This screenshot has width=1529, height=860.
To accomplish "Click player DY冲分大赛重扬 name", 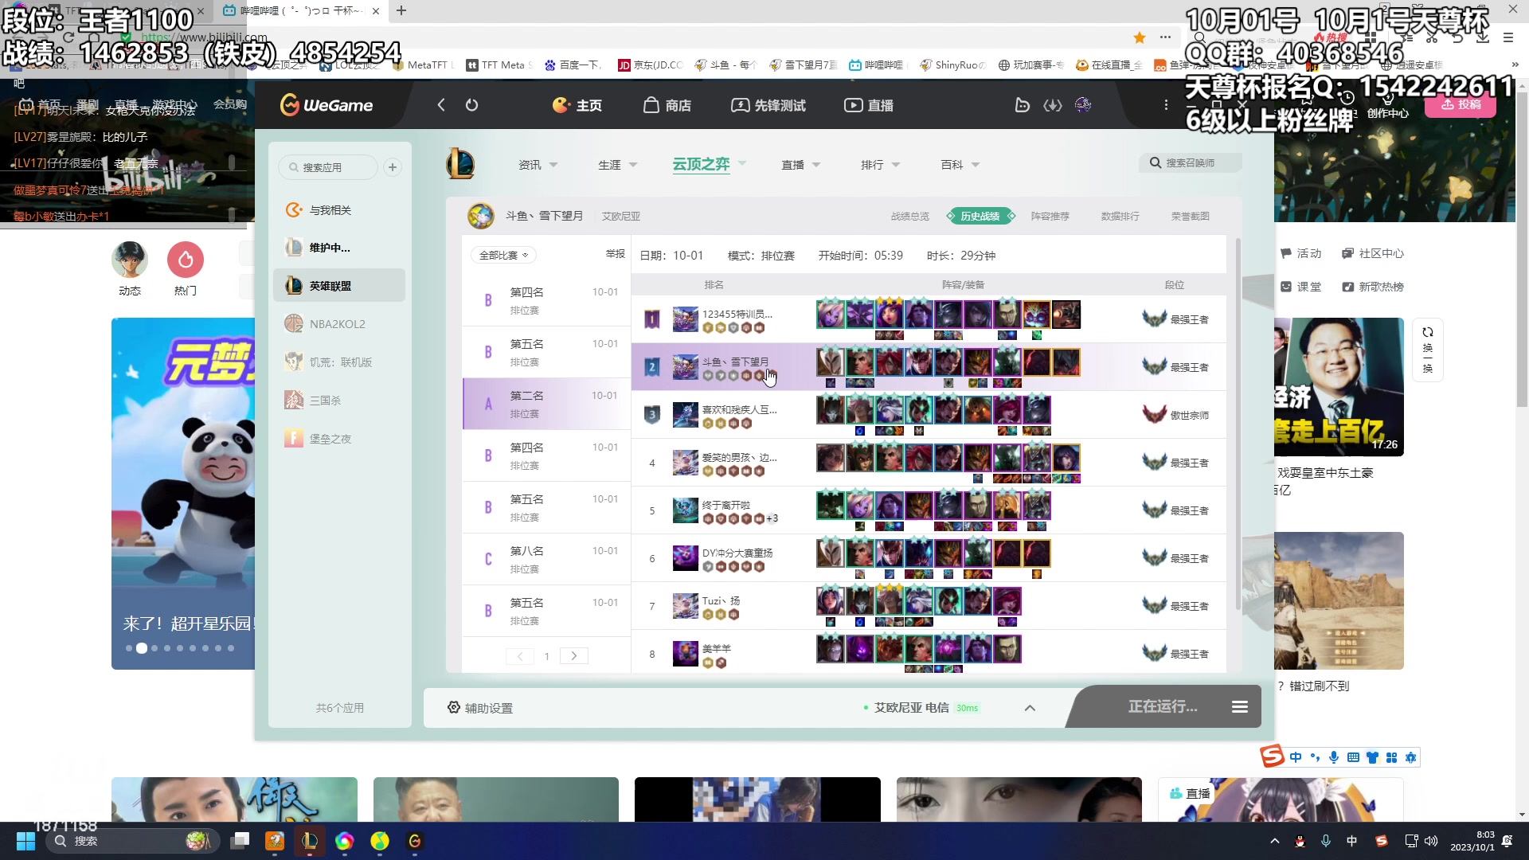I will [737, 553].
